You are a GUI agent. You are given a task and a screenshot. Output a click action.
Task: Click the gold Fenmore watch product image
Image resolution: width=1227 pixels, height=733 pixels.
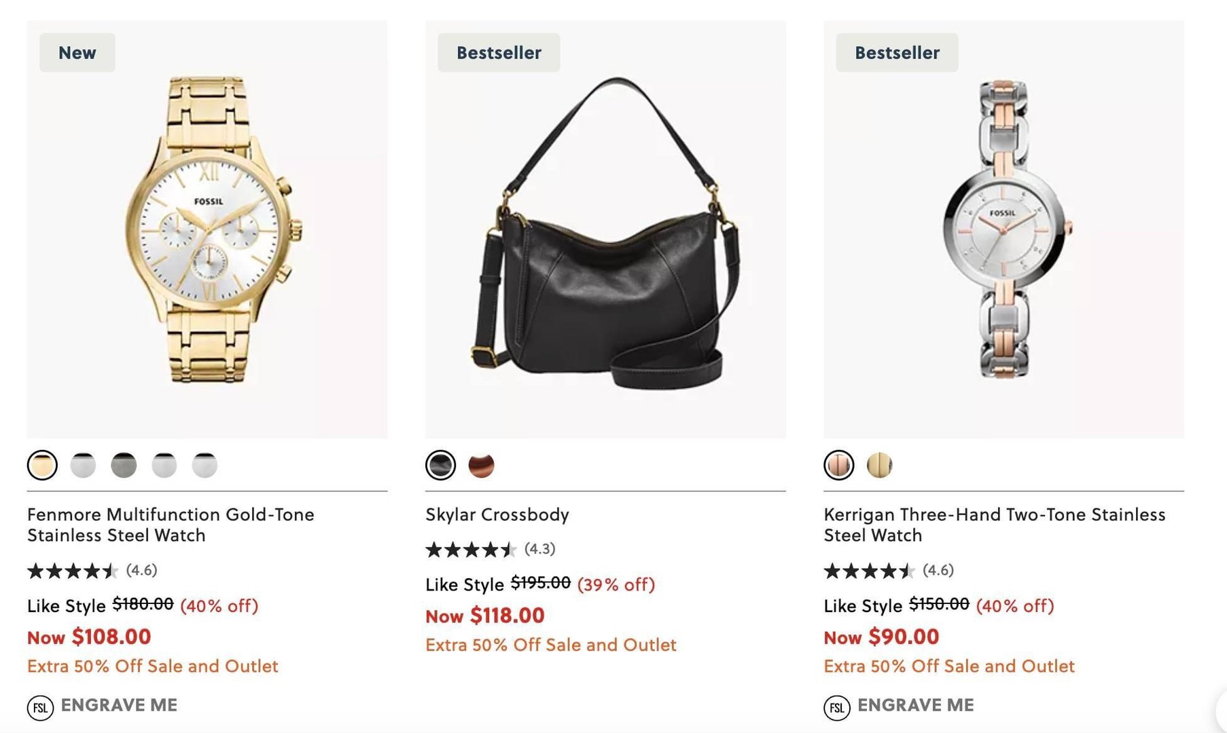[x=208, y=231]
